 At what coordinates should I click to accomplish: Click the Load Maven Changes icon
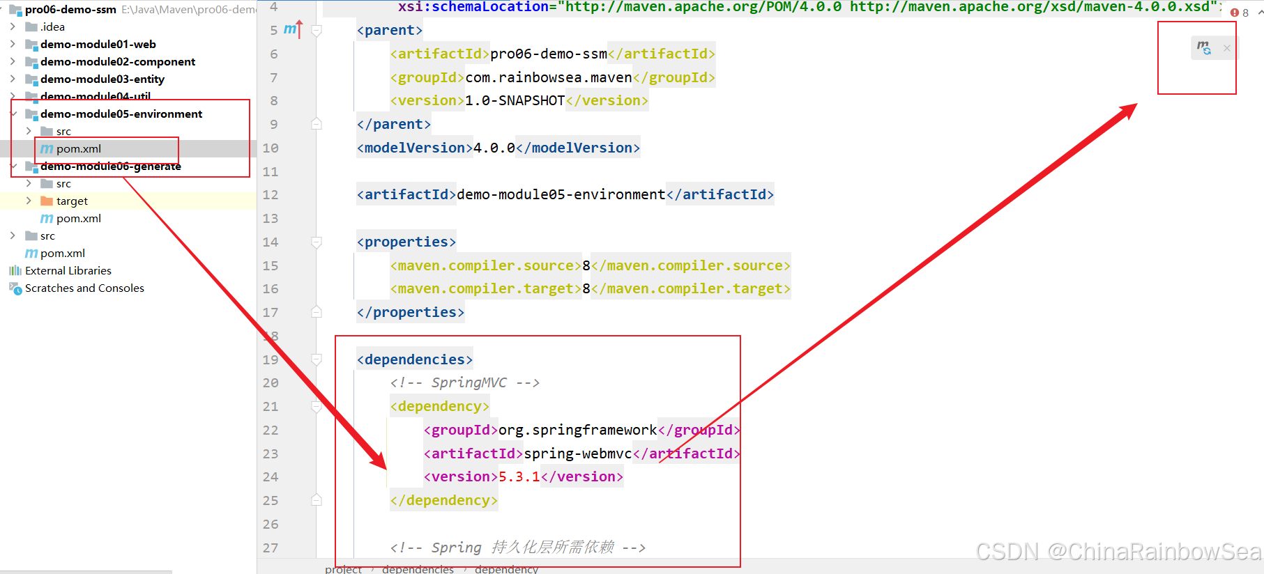(x=1204, y=47)
